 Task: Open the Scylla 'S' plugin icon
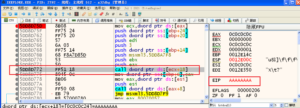(x=76, y=14)
